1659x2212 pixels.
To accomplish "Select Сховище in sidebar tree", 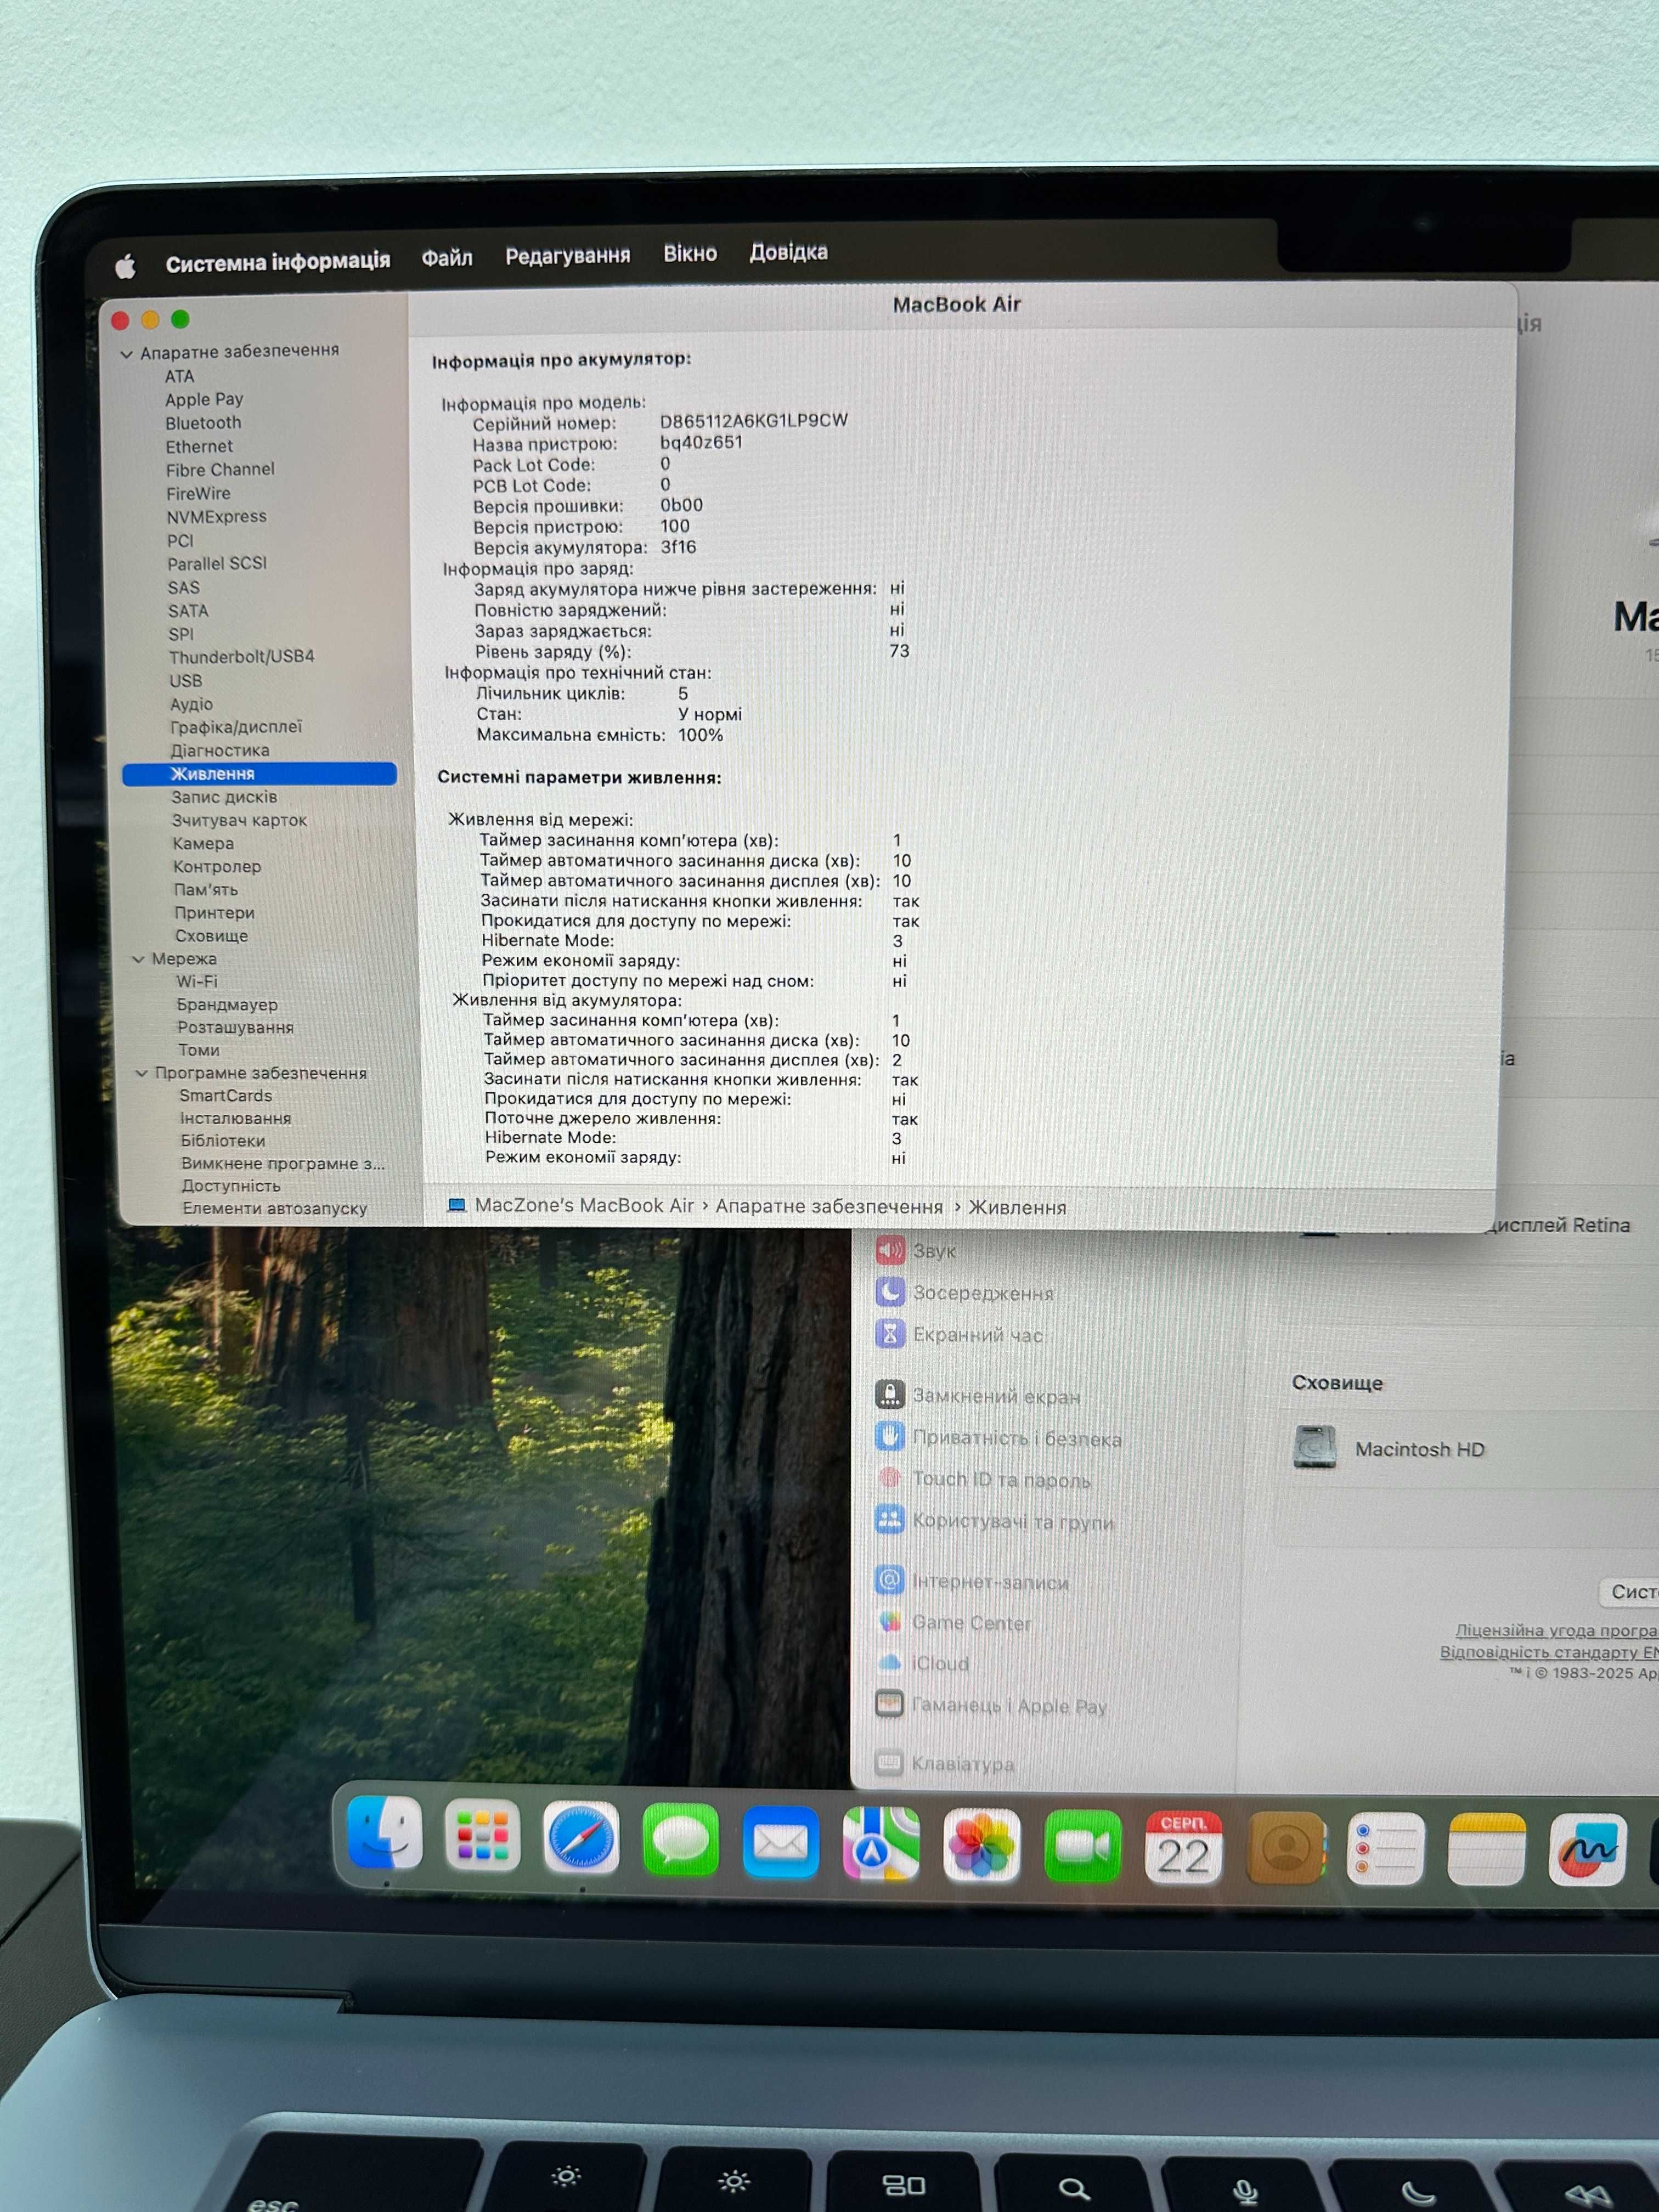I will click(211, 936).
